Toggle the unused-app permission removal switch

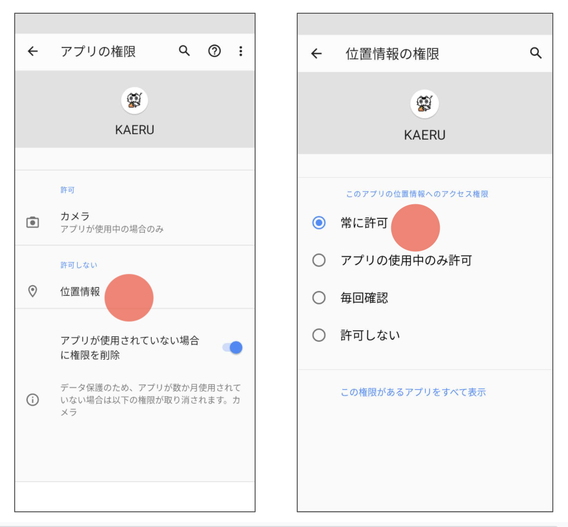pyautogui.click(x=233, y=348)
